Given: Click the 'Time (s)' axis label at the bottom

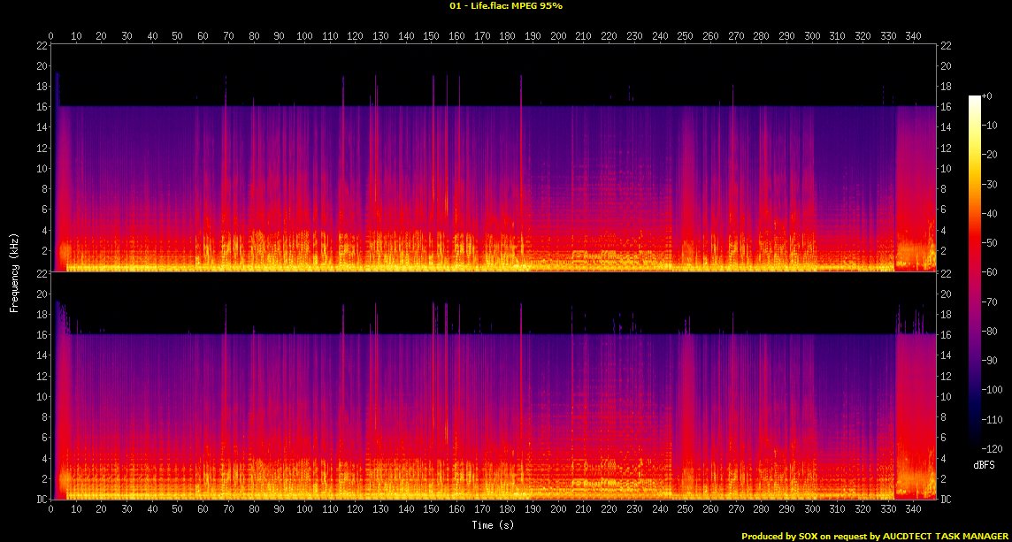Looking at the screenshot, I should point(494,524).
